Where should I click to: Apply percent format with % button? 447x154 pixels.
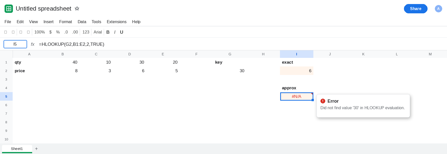(x=58, y=32)
